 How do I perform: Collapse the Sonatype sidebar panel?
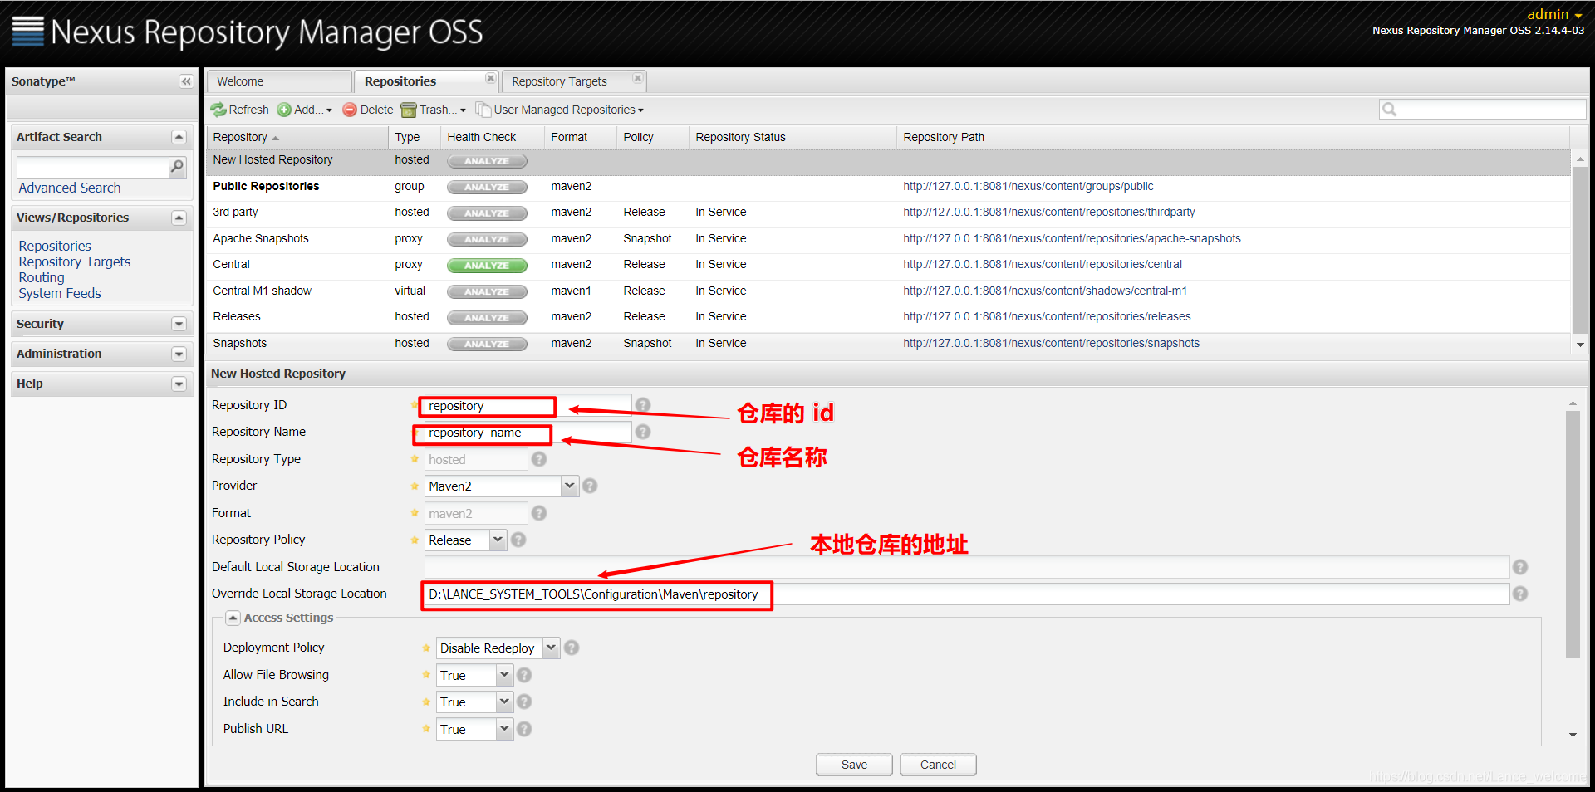point(186,81)
